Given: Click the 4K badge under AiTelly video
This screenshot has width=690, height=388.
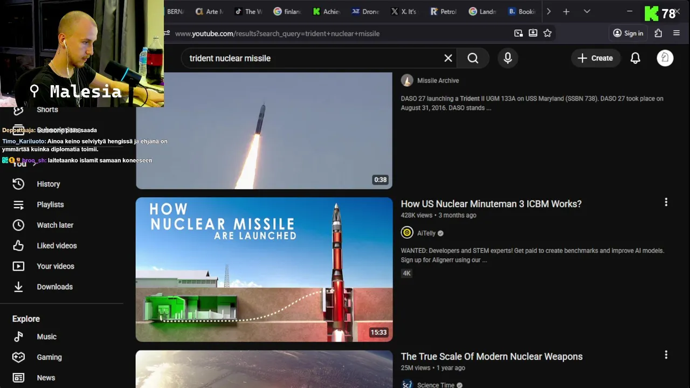Looking at the screenshot, I should pos(407,273).
